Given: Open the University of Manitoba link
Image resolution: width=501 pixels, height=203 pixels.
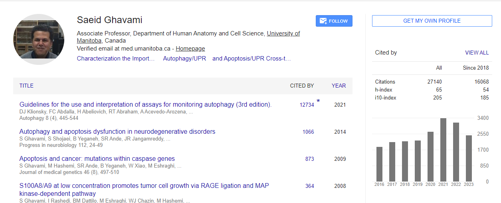Looking at the screenshot, I should click(x=283, y=34).
